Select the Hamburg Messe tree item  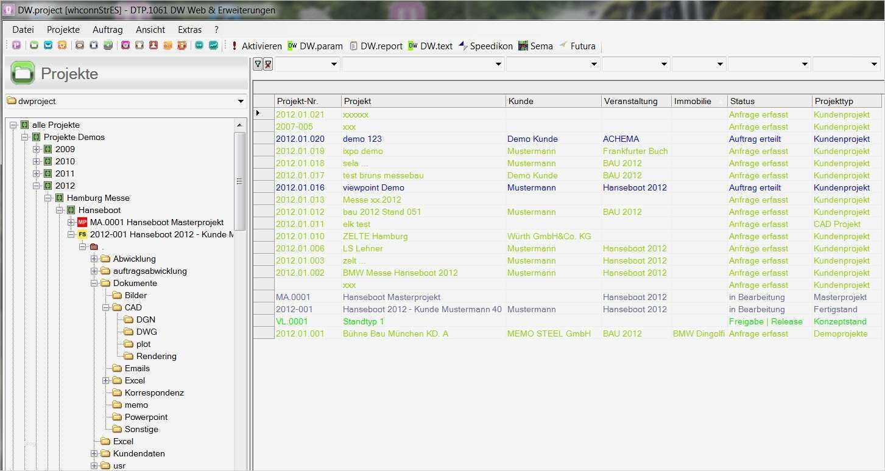(x=98, y=198)
